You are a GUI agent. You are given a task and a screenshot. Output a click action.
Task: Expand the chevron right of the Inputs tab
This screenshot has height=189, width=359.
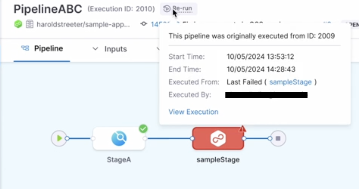pyautogui.click(x=158, y=49)
